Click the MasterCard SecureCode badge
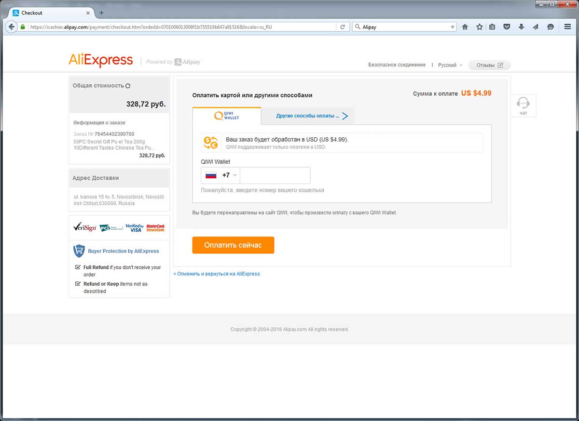The height and width of the screenshot is (421, 579). 155,228
